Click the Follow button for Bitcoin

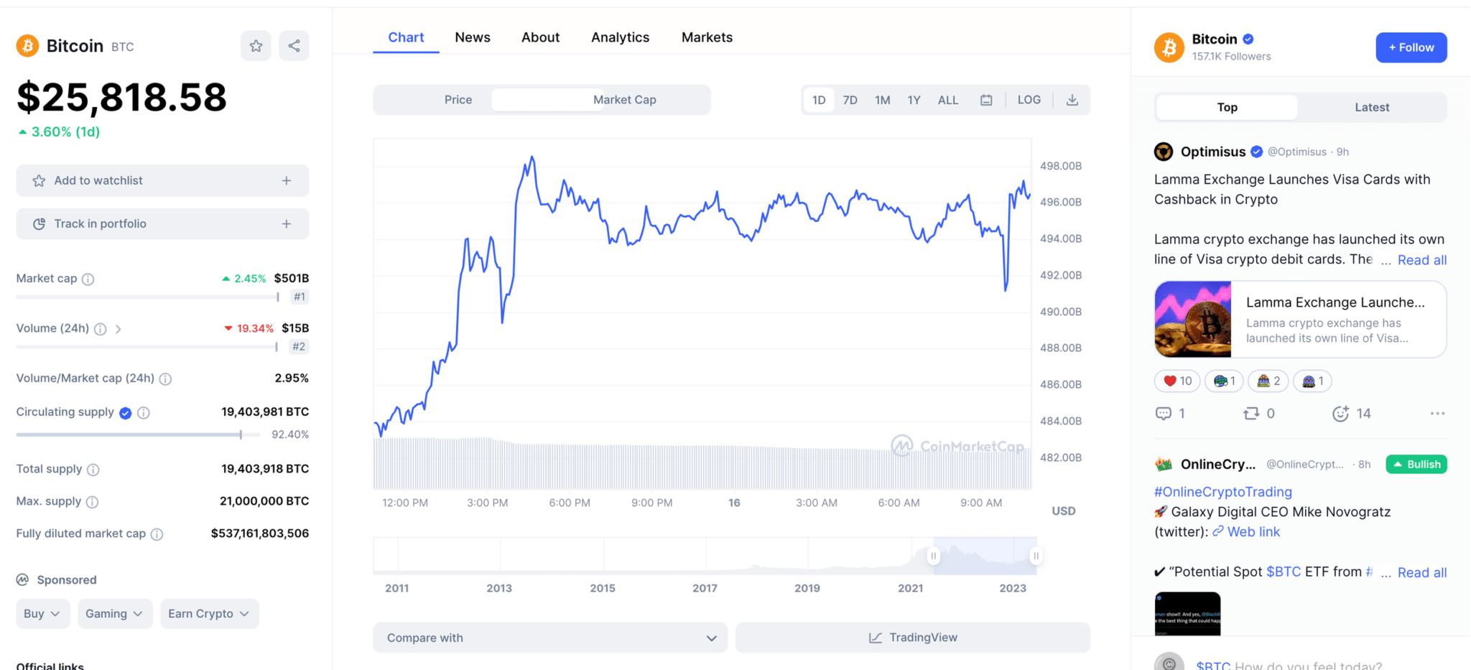click(x=1410, y=47)
